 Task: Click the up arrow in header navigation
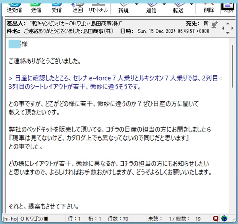228,24
